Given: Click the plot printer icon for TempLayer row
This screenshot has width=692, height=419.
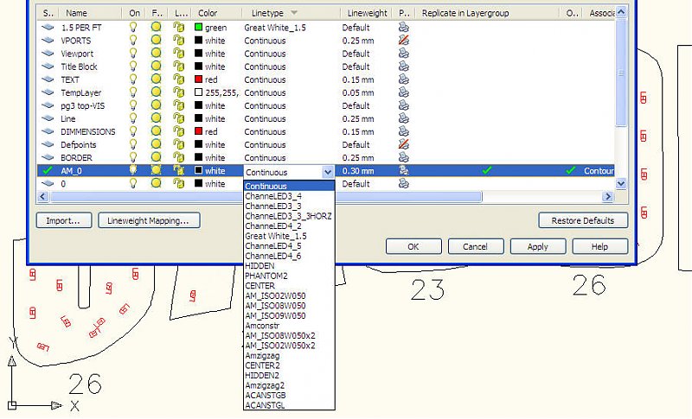Looking at the screenshot, I should pyautogui.click(x=403, y=92).
